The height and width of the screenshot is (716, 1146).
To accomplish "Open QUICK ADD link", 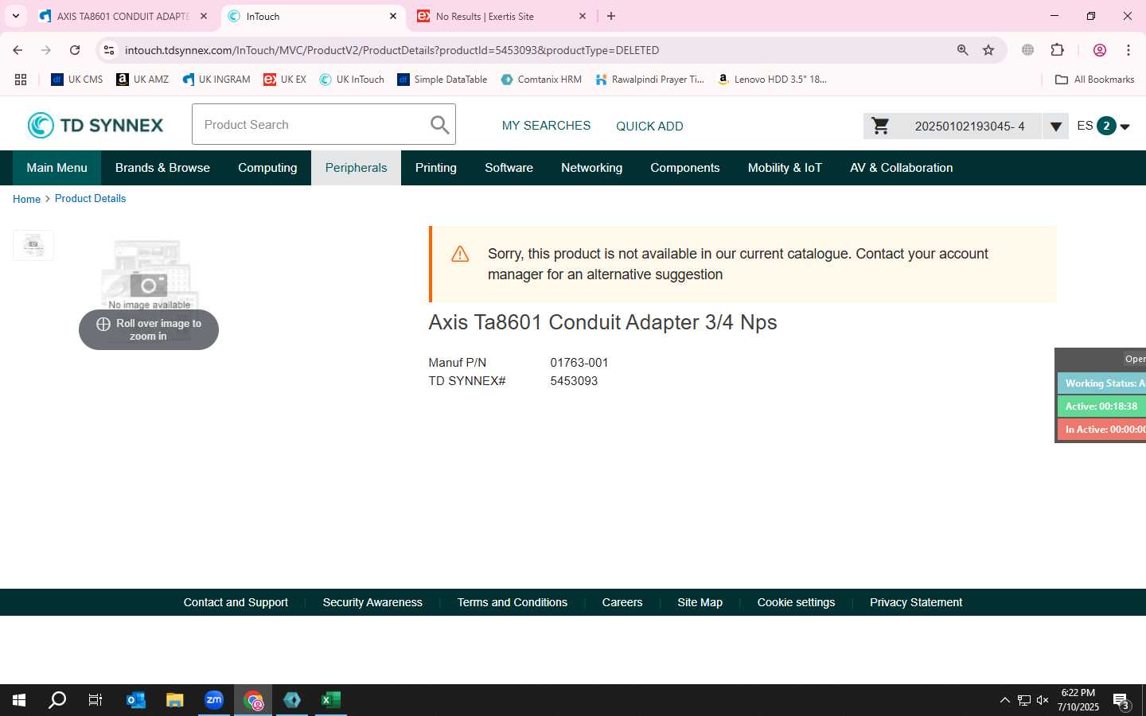I will coord(649,126).
